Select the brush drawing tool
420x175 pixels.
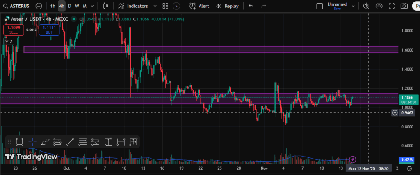coord(45,142)
